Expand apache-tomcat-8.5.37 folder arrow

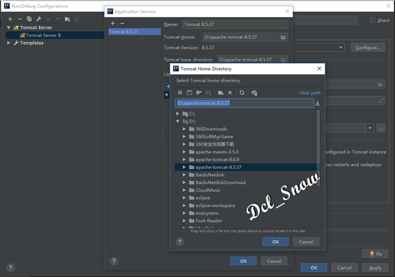(184, 167)
